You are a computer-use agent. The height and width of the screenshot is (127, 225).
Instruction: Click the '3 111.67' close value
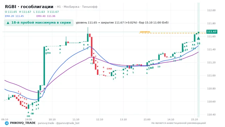(53, 12)
